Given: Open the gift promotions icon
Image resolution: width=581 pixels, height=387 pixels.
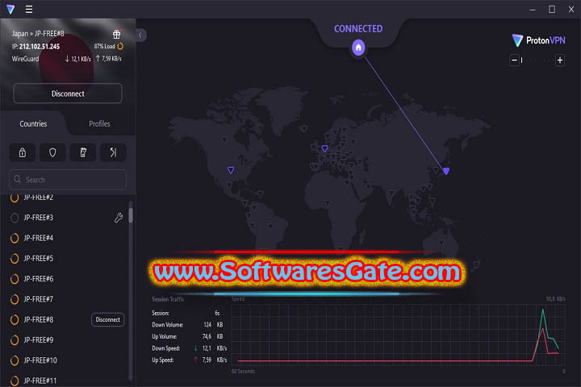Looking at the screenshot, I should (x=117, y=34).
